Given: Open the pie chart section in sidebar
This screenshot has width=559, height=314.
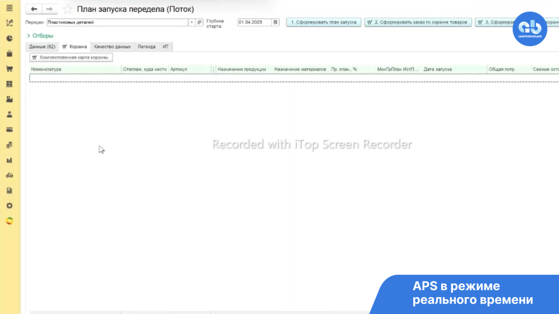Looking at the screenshot, I should [10, 39].
